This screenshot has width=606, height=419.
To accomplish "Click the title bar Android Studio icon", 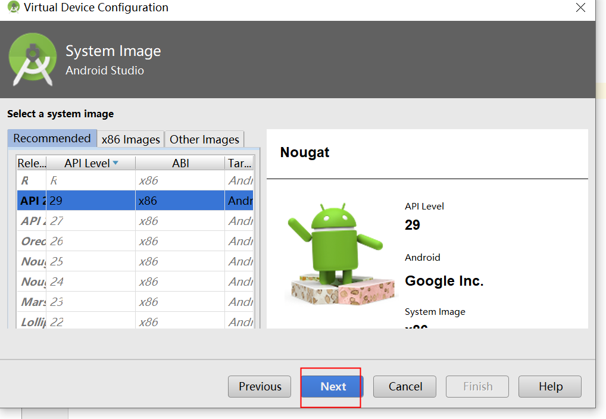I will [x=14, y=7].
